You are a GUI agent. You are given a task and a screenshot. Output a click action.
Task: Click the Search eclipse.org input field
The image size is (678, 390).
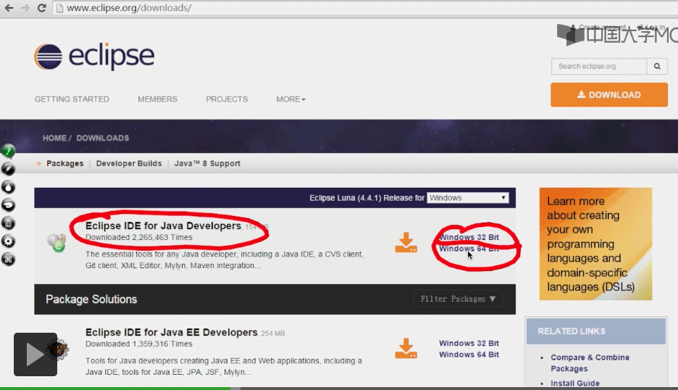tap(599, 66)
